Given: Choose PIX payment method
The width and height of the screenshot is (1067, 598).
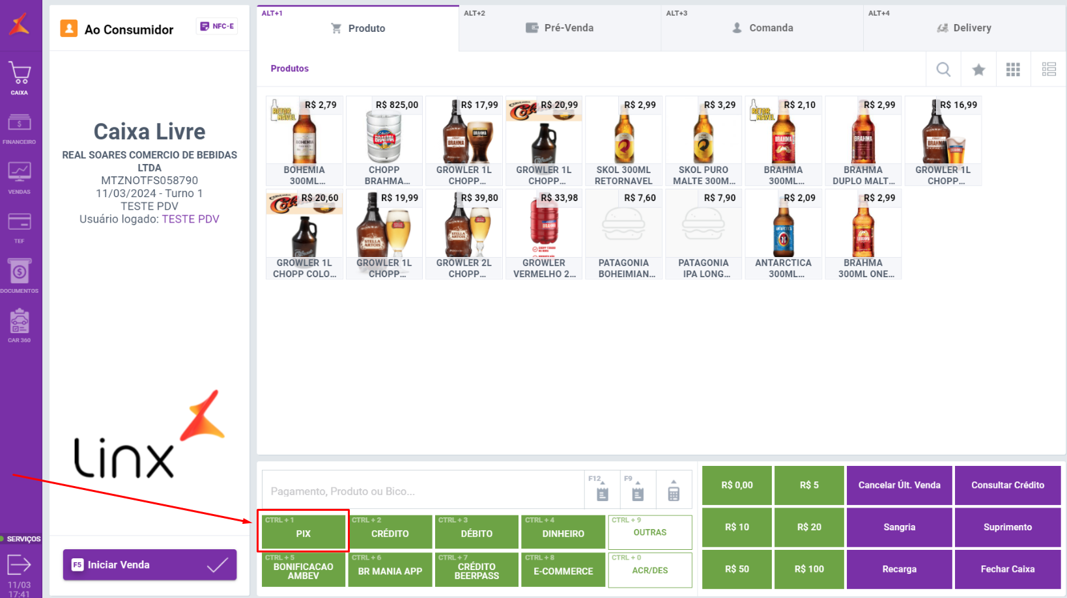Looking at the screenshot, I should [x=304, y=532].
